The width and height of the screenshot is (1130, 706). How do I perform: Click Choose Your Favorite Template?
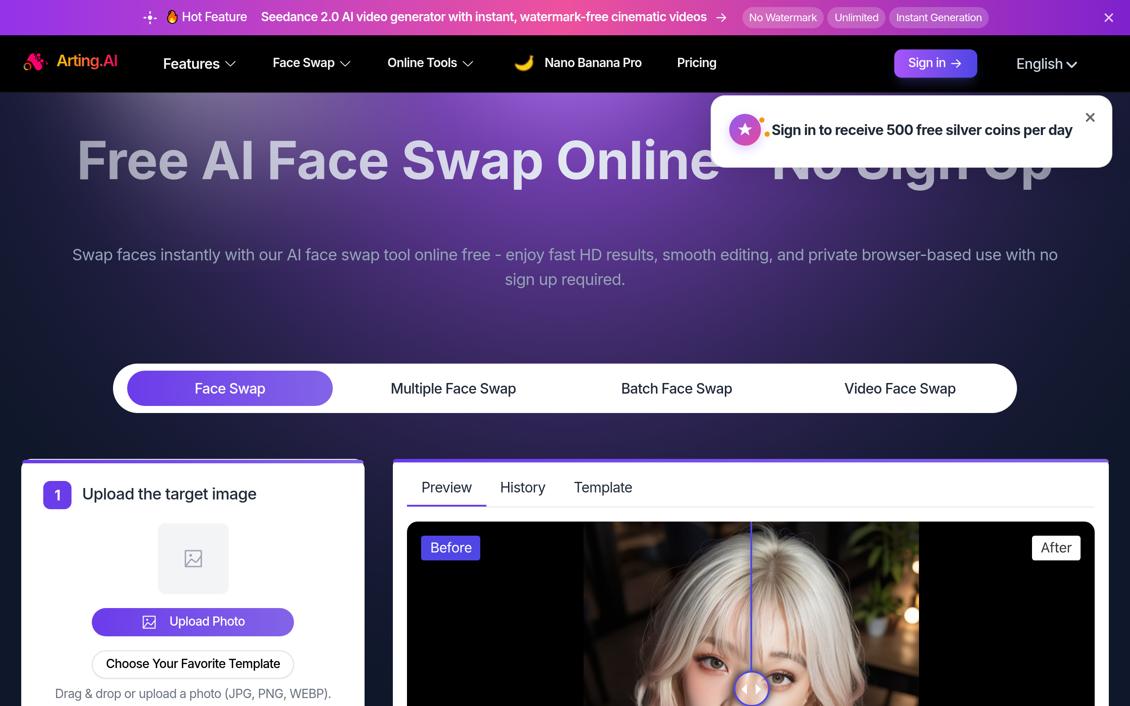(x=192, y=664)
